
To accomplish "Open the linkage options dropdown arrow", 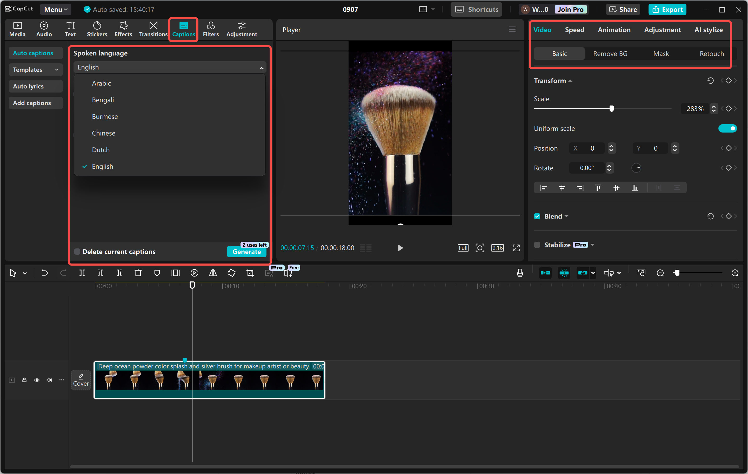I will coord(593,273).
